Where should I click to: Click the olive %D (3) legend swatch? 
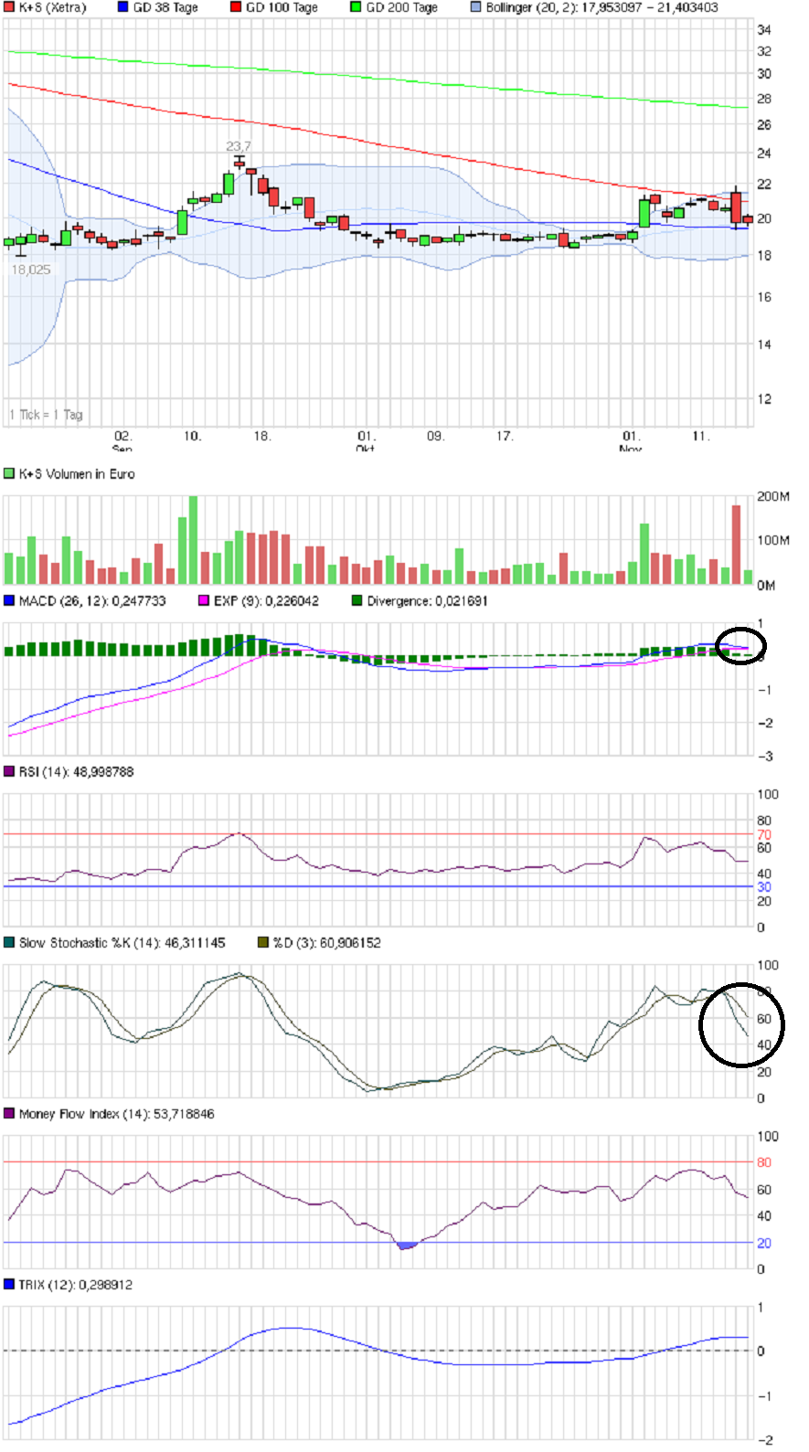(263, 942)
